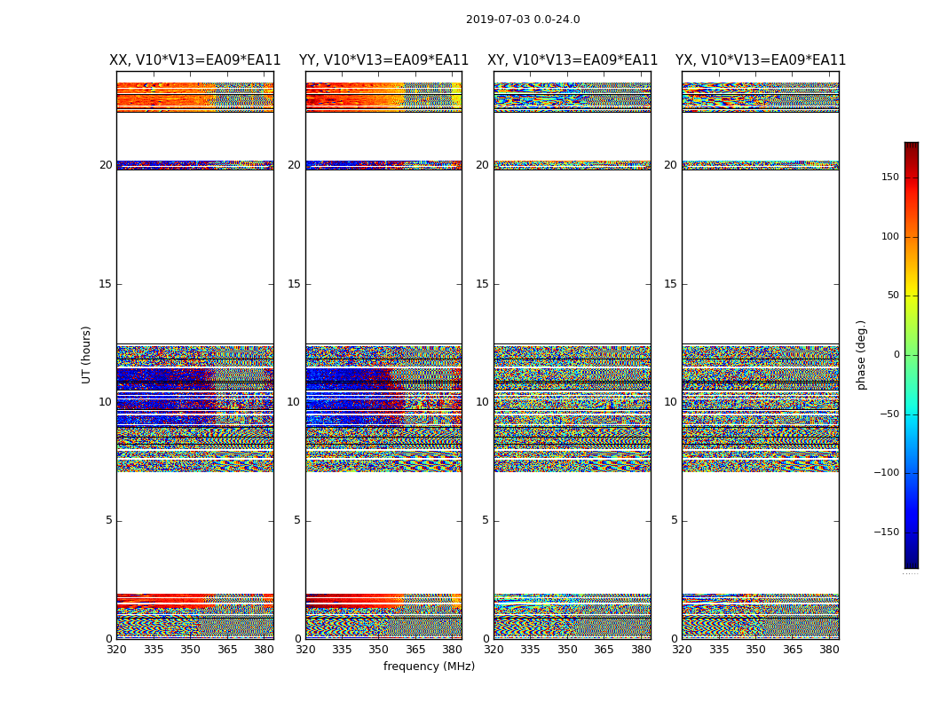Viewport: 932px width, 710px height.
Task: Click the YX panel spectrogram plot
Action: click(x=761, y=355)
